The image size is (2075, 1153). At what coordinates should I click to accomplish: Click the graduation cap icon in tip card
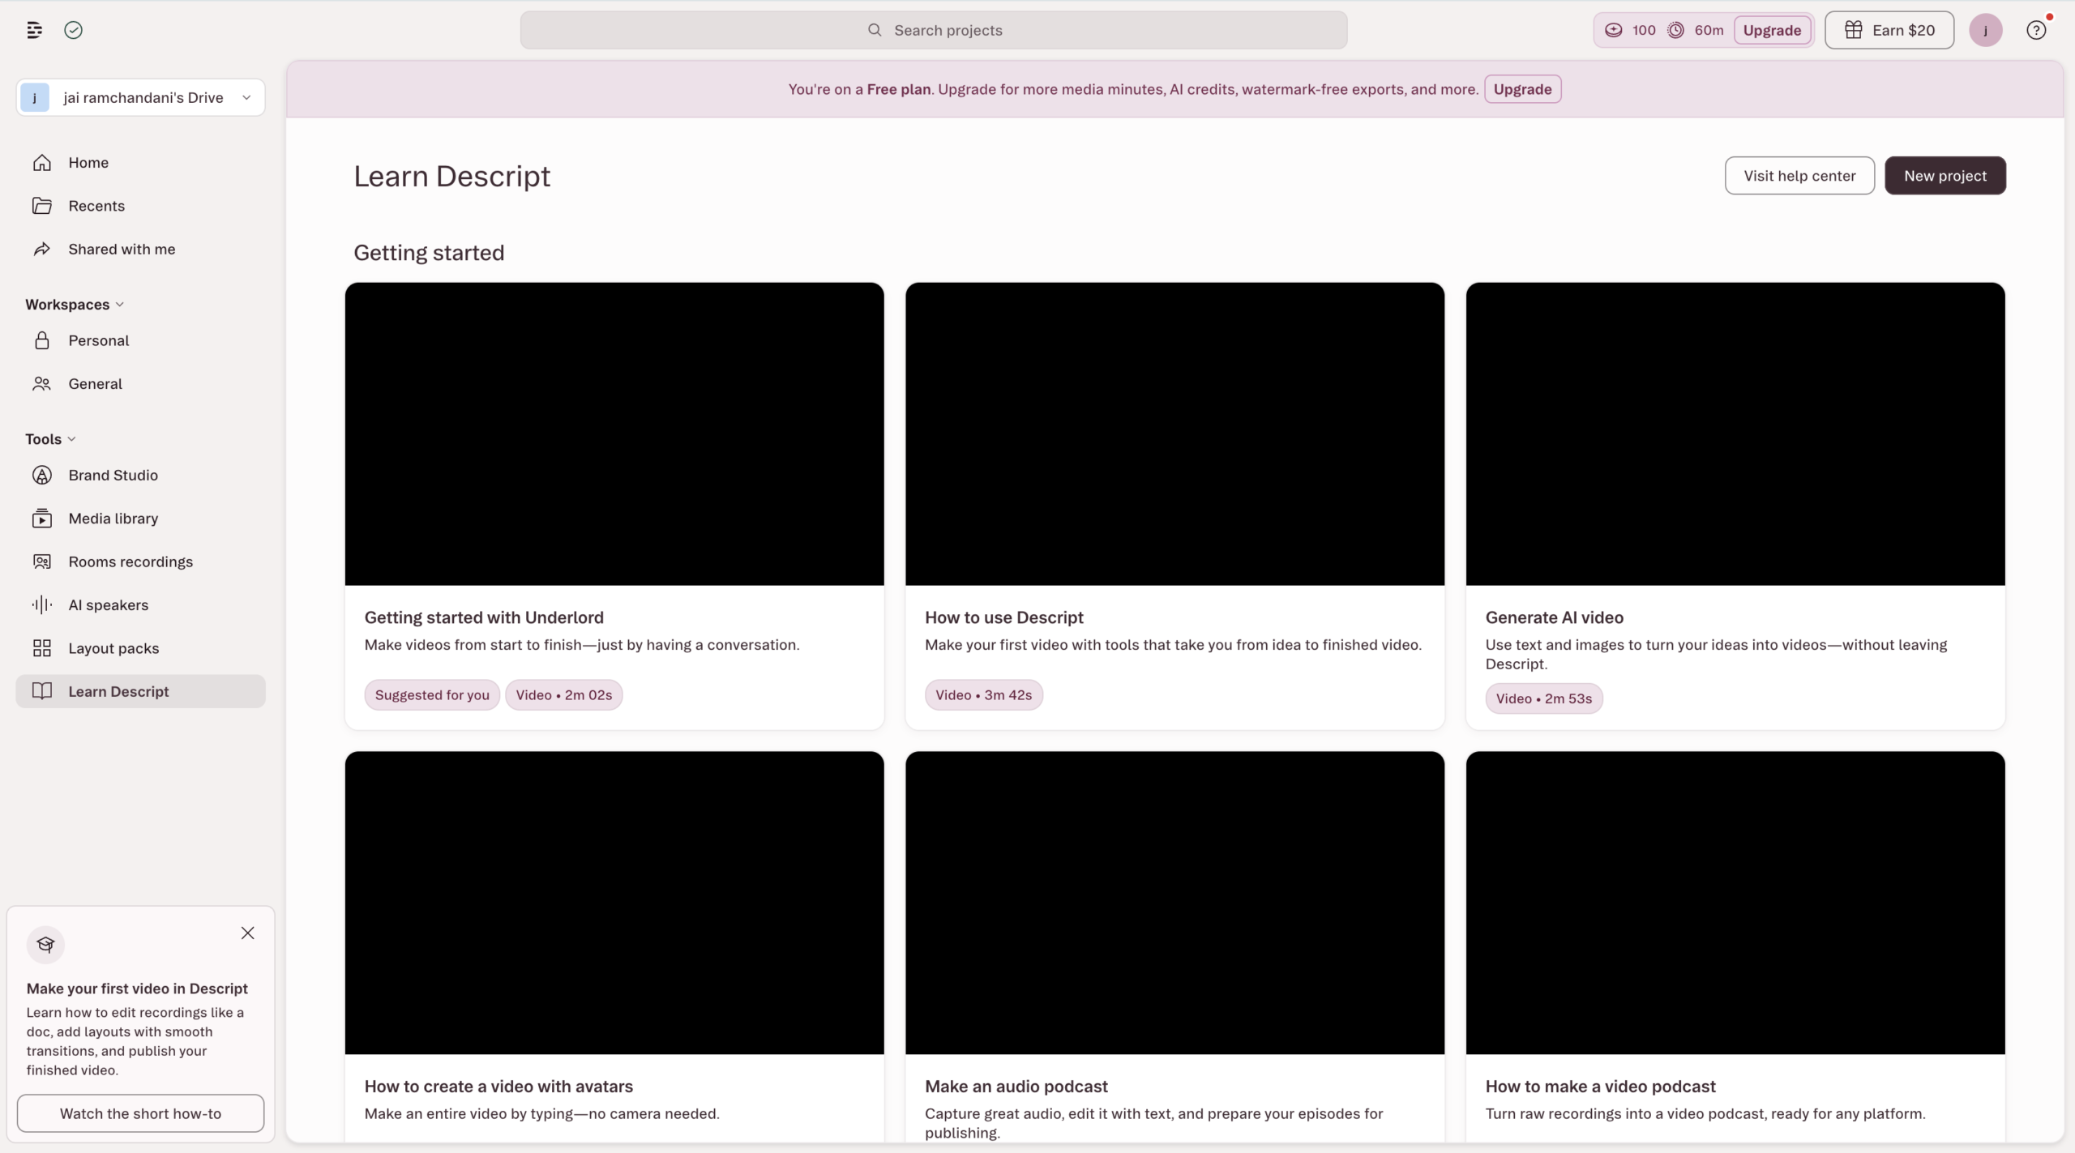pos(45,945)
